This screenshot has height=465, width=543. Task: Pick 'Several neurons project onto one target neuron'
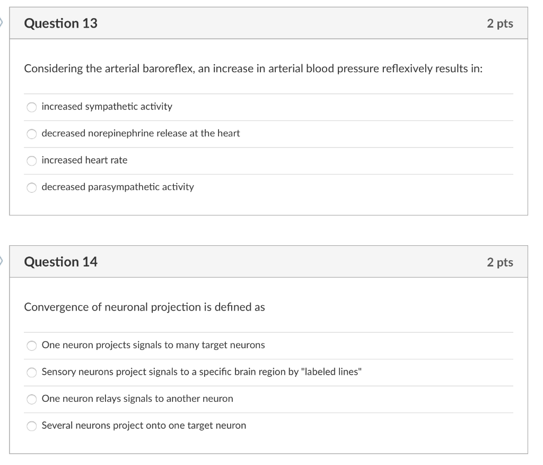31,426
